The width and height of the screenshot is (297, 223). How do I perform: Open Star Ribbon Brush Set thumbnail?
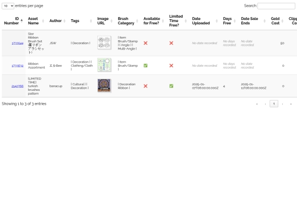pyautogui.click(x=104, y=42)
